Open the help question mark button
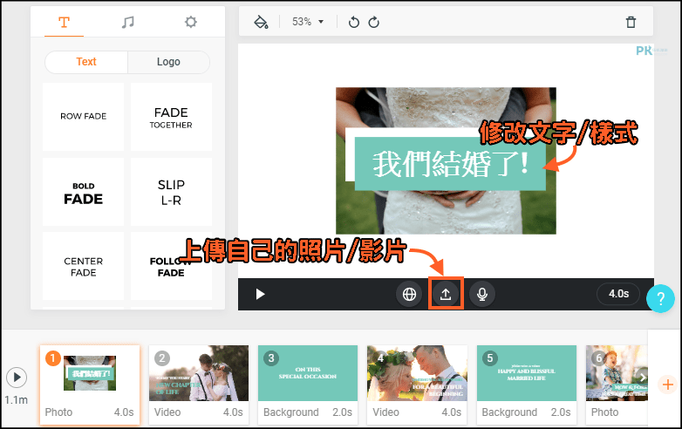This screenshot has height=429, width=682. [x=660, y=298]
